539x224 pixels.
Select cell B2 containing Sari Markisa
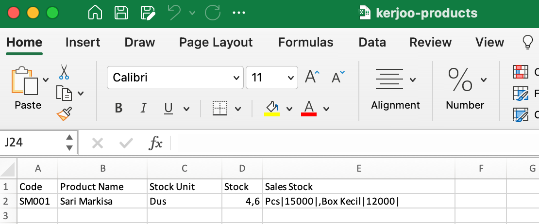(x=102, y=201)
